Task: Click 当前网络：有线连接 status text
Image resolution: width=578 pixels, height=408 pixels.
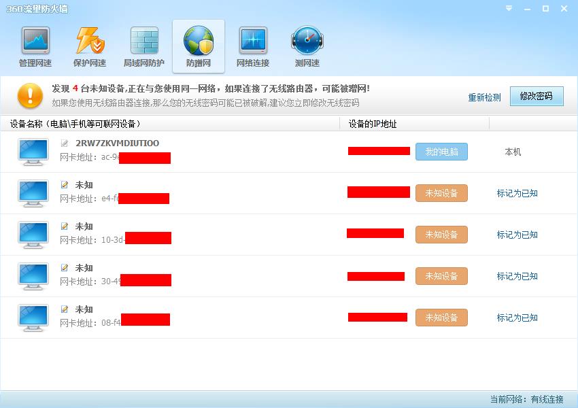Action: coord(526,399)
